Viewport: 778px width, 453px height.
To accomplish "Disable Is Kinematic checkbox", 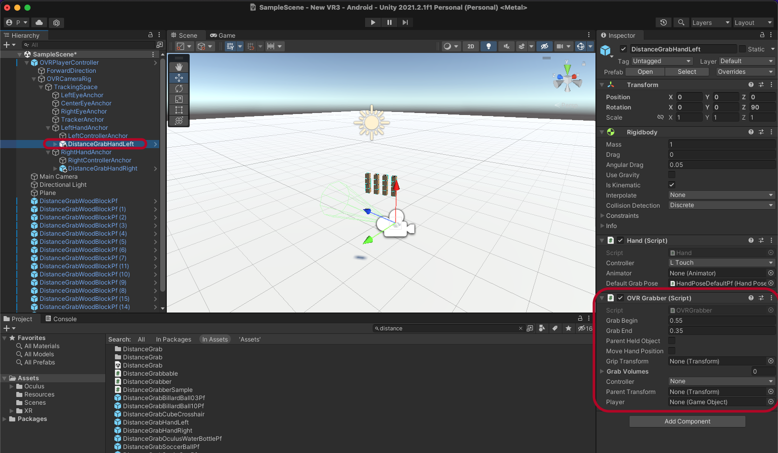I will 672,185.
